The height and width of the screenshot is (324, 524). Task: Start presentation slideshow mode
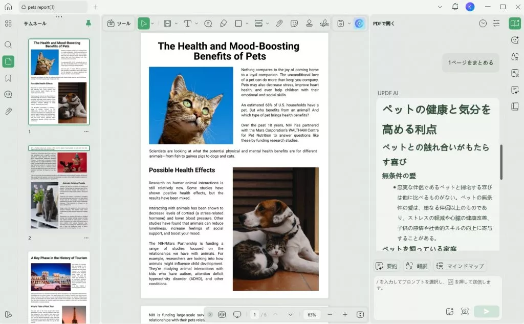(x=237, y=315)
